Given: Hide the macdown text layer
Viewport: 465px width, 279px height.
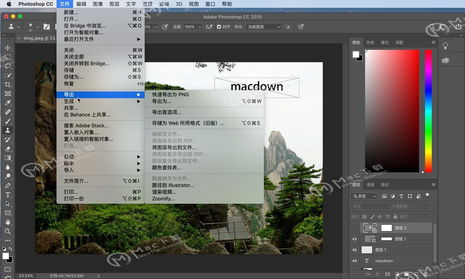Looking at the screenshot, I should tap(355, 261).
